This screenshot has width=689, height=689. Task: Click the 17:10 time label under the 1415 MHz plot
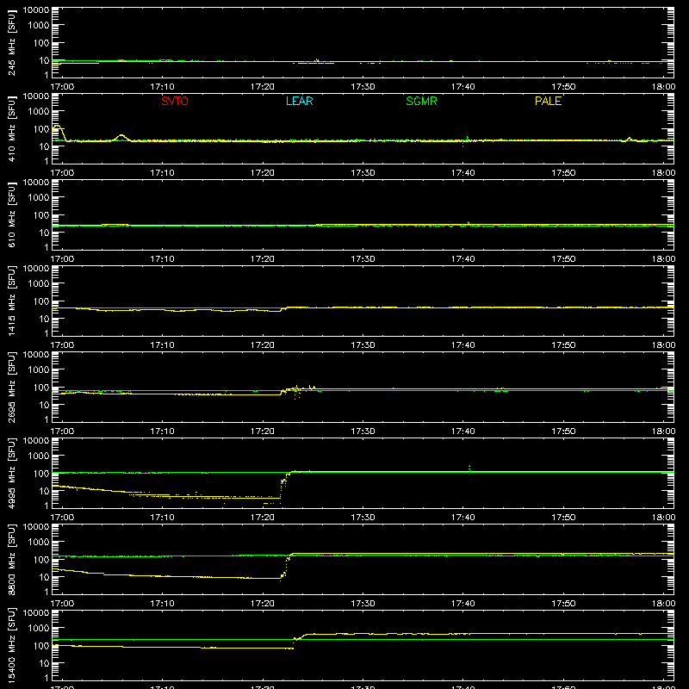point(163,345)
